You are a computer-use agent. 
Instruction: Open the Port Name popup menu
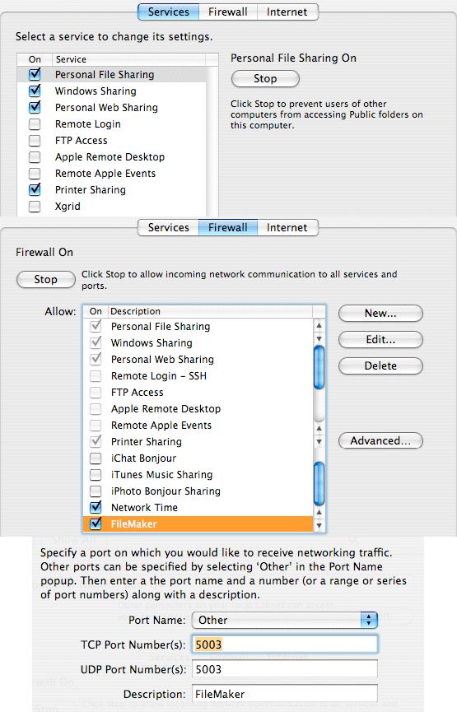click(285, 620)
